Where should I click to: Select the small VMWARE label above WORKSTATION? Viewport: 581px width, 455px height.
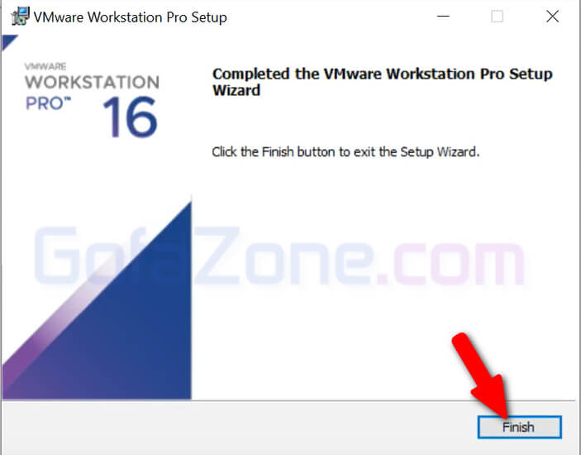tap(45, 66)
